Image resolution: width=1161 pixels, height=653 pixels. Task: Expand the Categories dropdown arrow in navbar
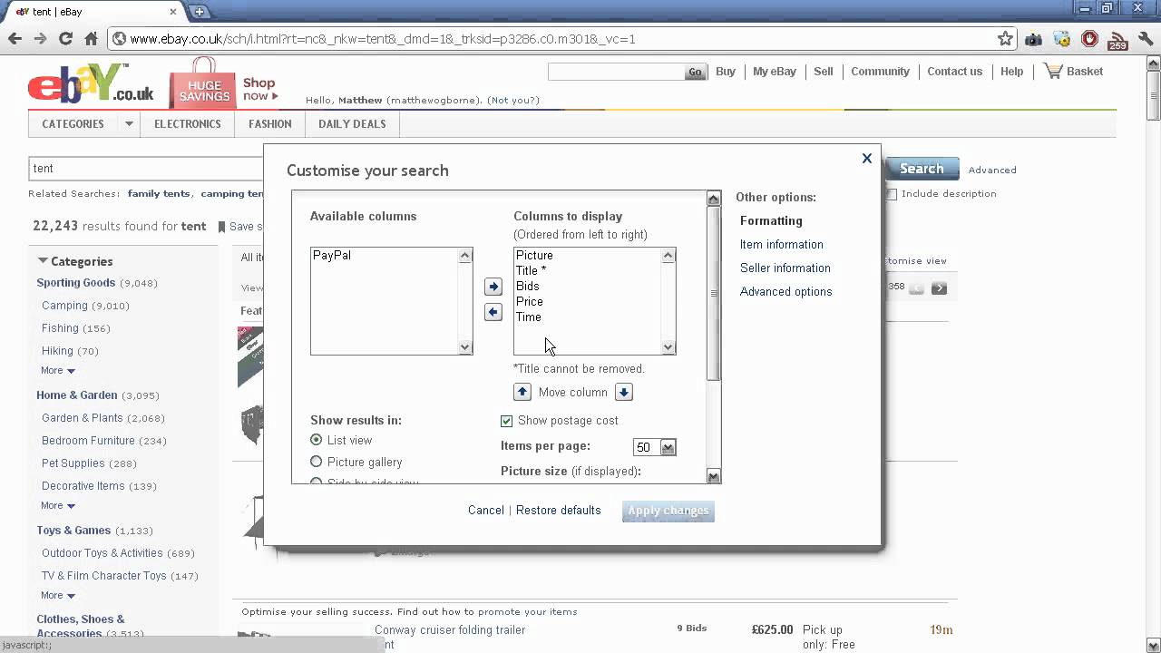coord(129,124)
